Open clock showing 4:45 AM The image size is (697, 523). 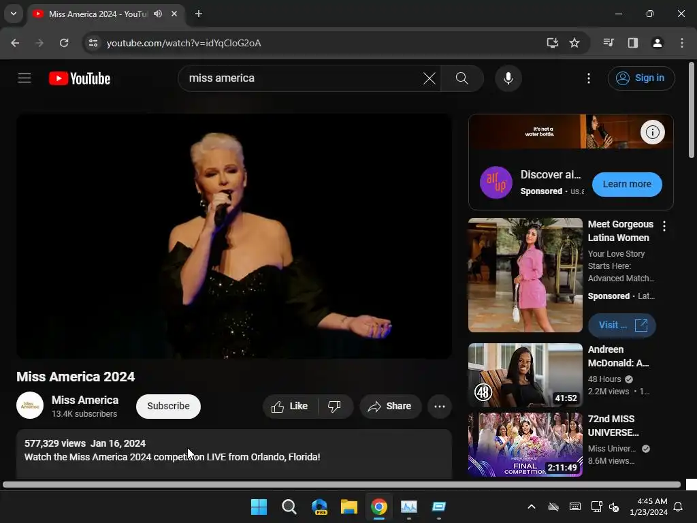click(x=649, y=507)
